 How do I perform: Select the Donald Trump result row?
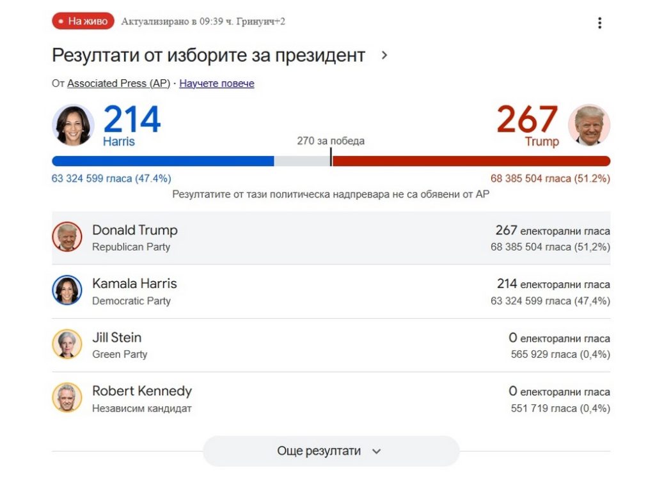[x=331, y=238]
